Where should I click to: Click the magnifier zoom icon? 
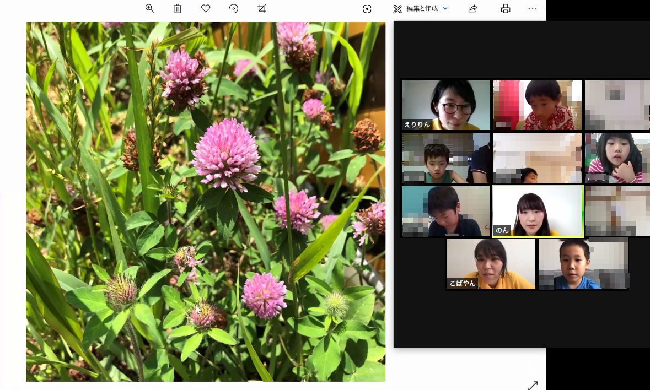[x=149, y=8]
